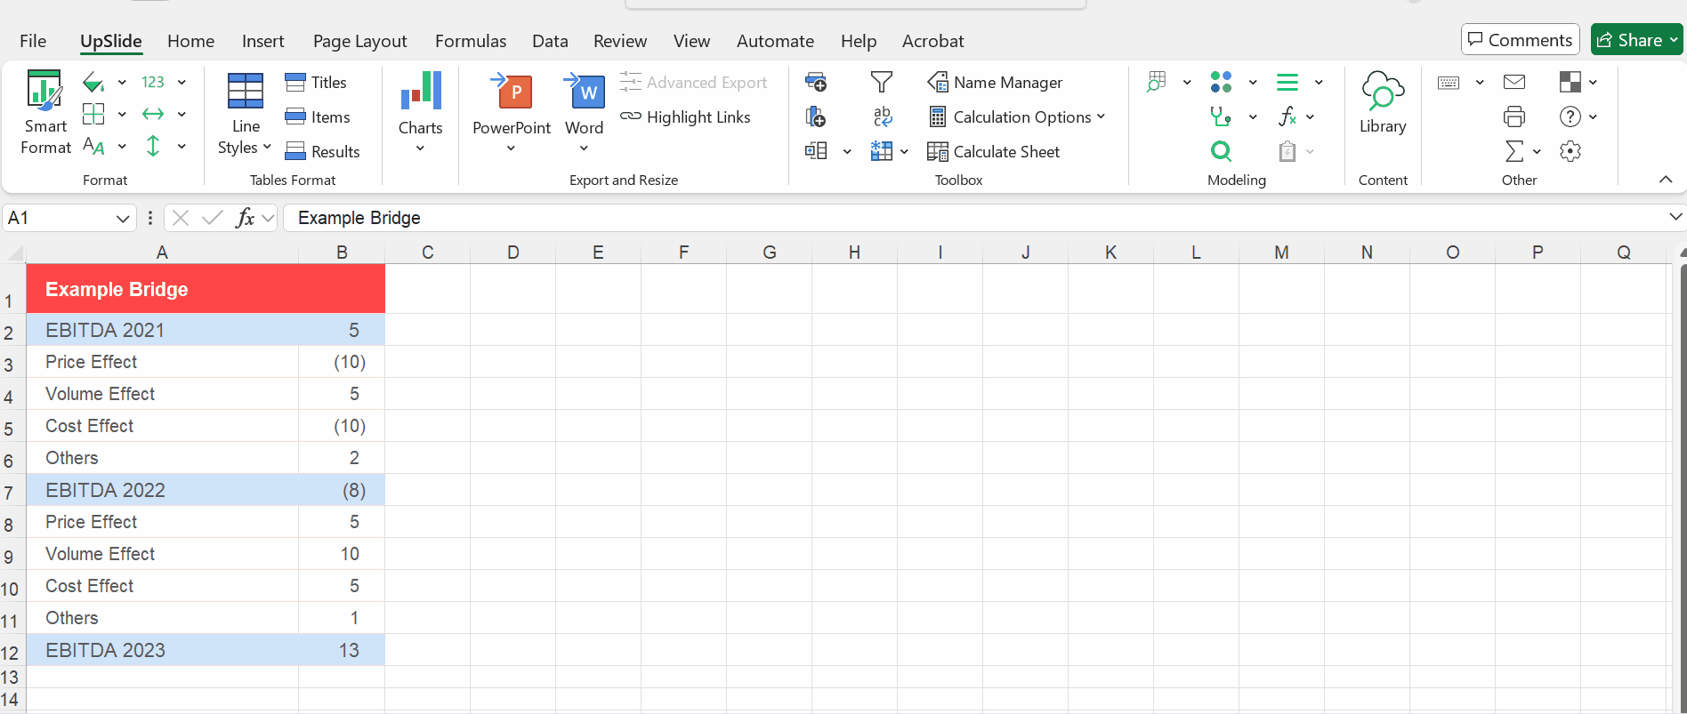Viewport: 1687px width, 714px height.
Task: Click the question mark help icon
Action: coord(1570,116)
